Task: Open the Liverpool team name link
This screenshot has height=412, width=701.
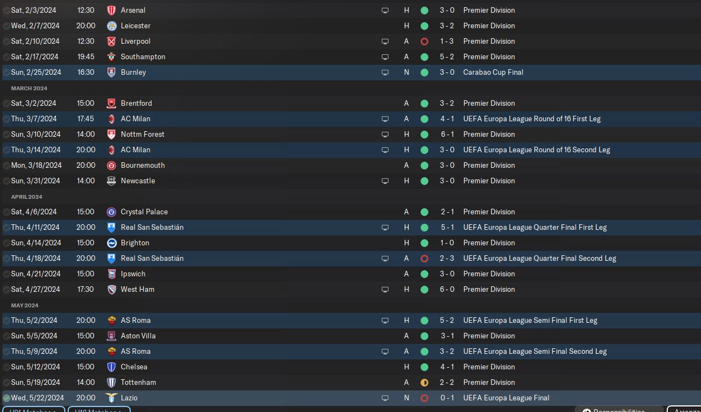Action: coord(135,41)
